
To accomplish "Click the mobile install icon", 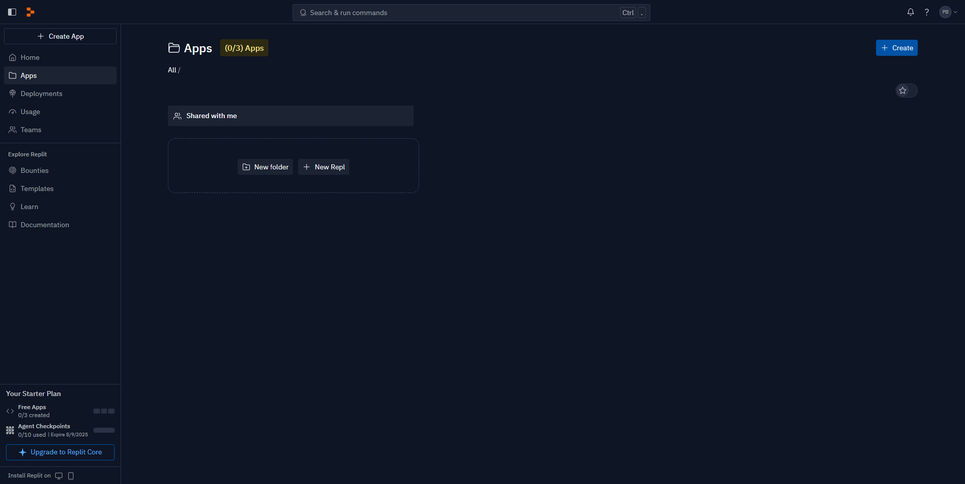I will pos(71,476).
